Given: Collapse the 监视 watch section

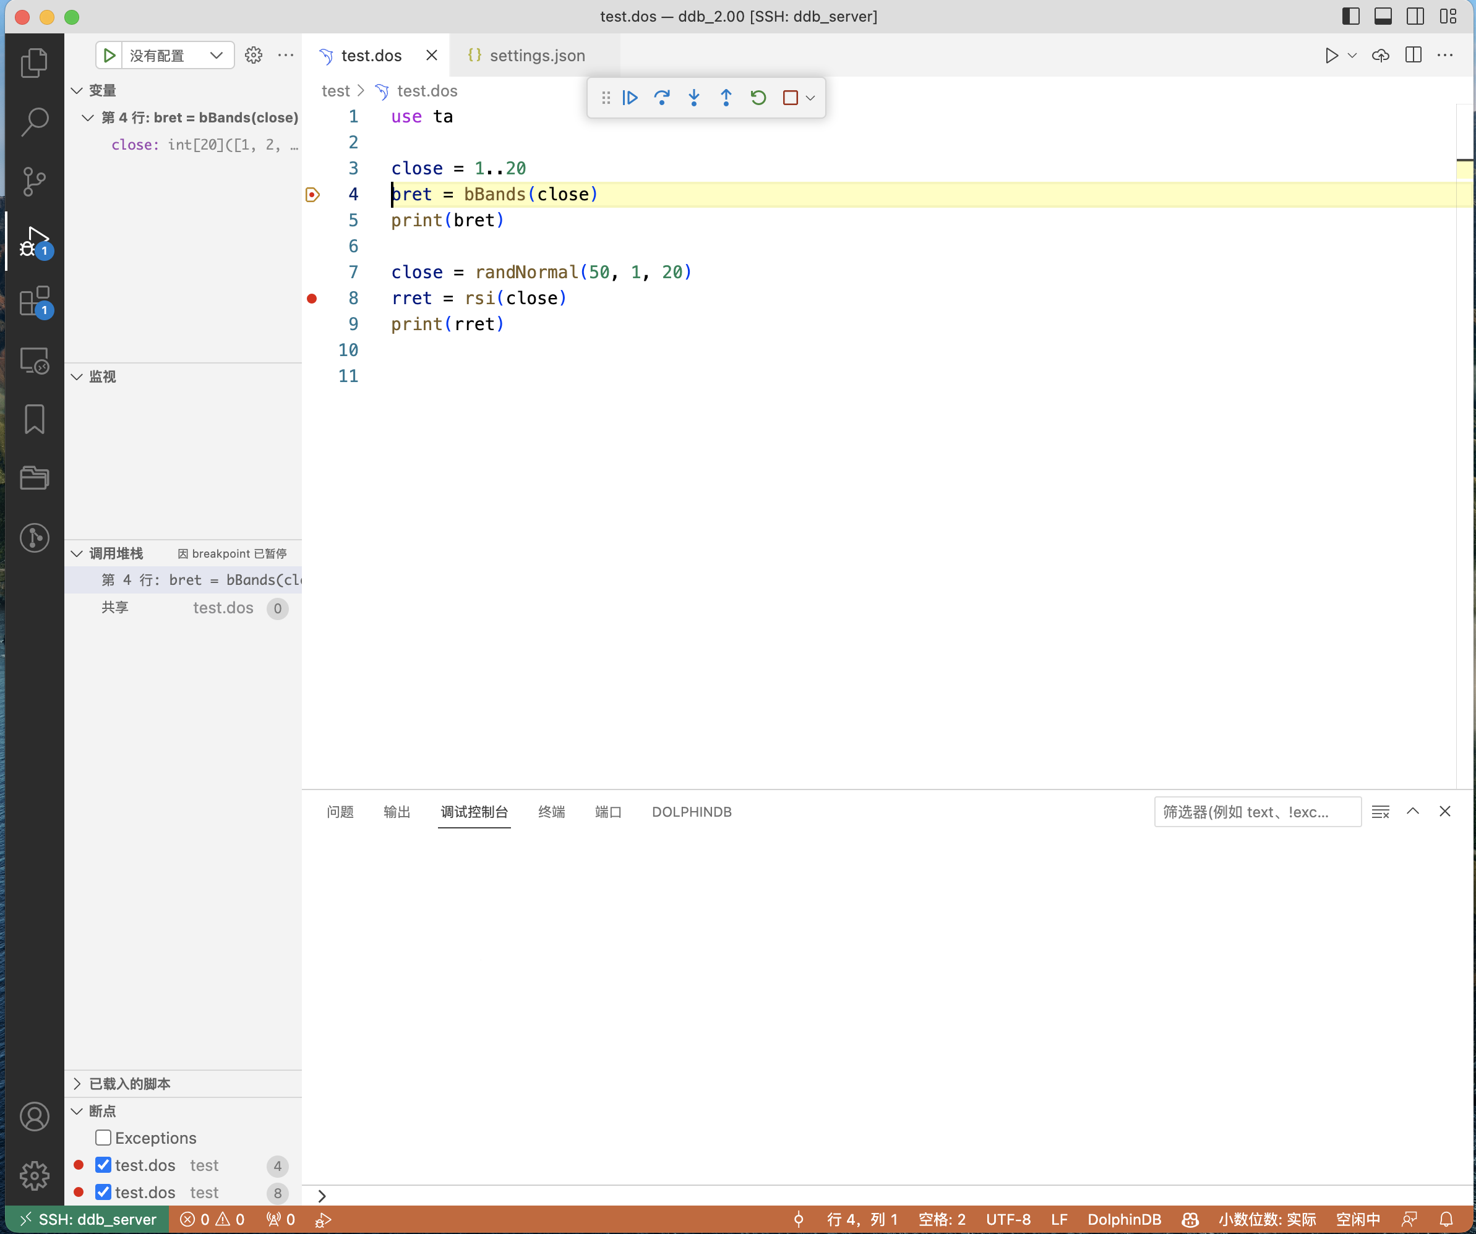Looking at the screenshot, I should coord(102,377).
